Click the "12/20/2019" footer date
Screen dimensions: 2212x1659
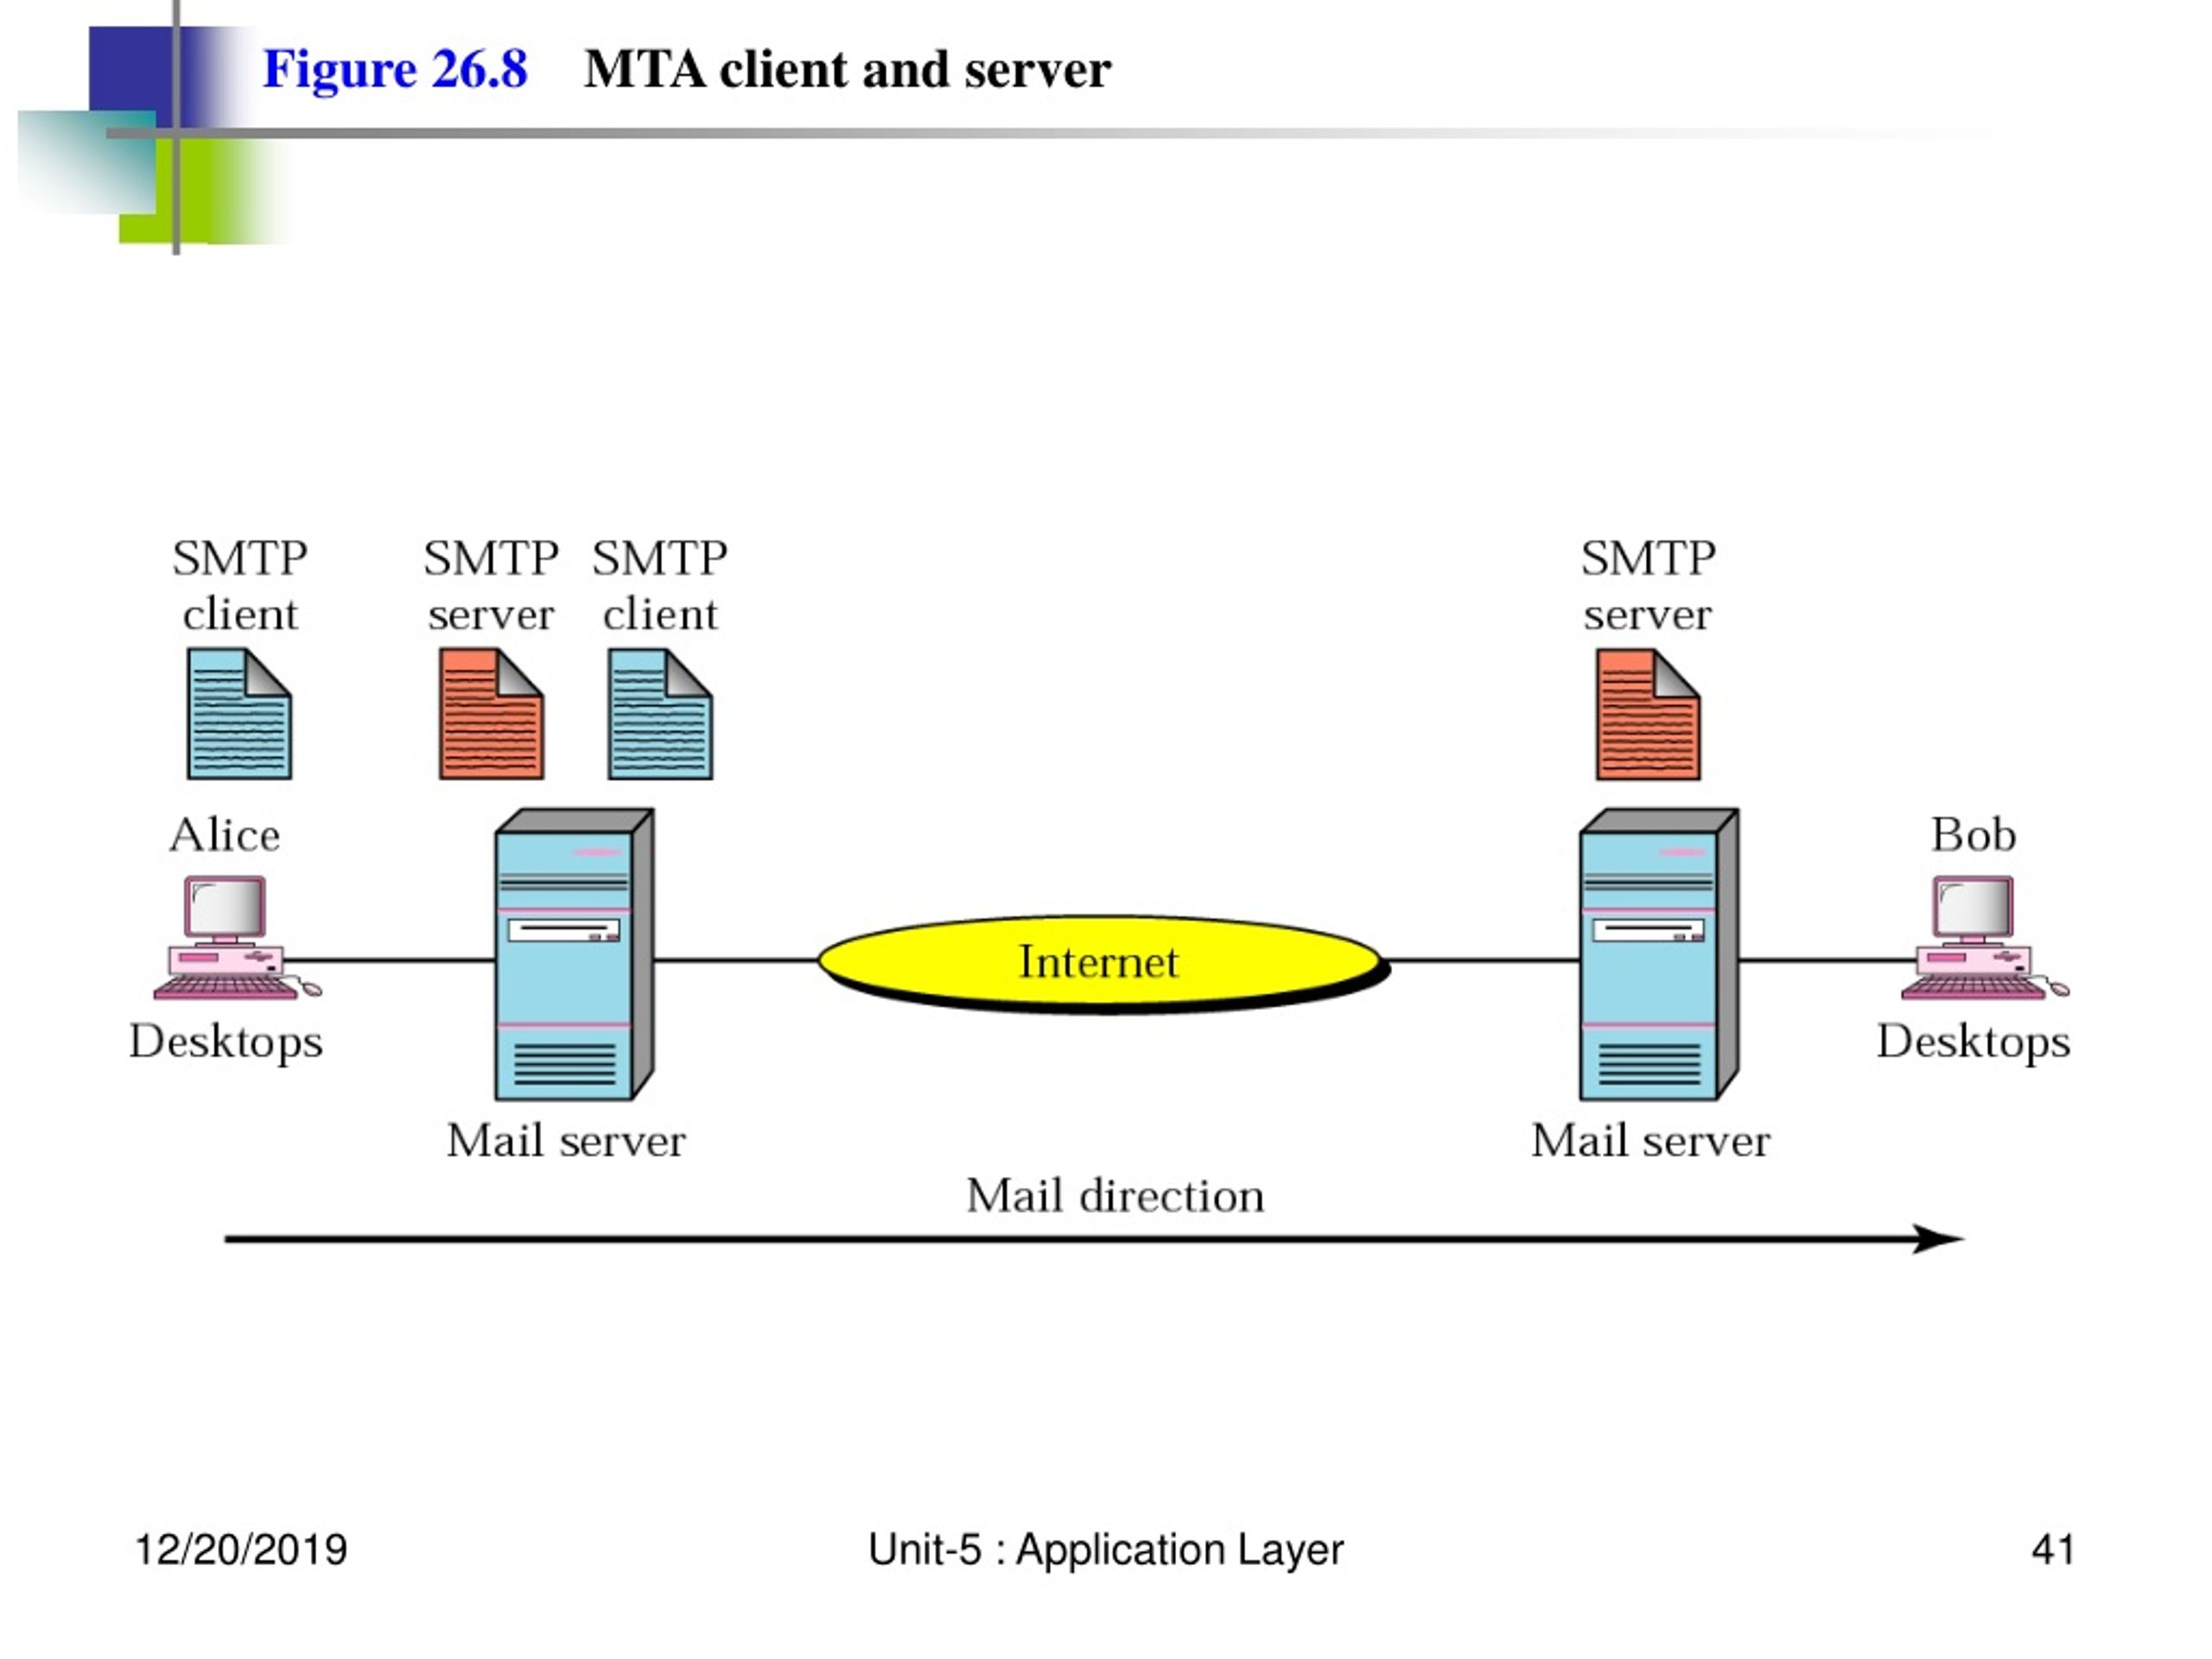241,1549
